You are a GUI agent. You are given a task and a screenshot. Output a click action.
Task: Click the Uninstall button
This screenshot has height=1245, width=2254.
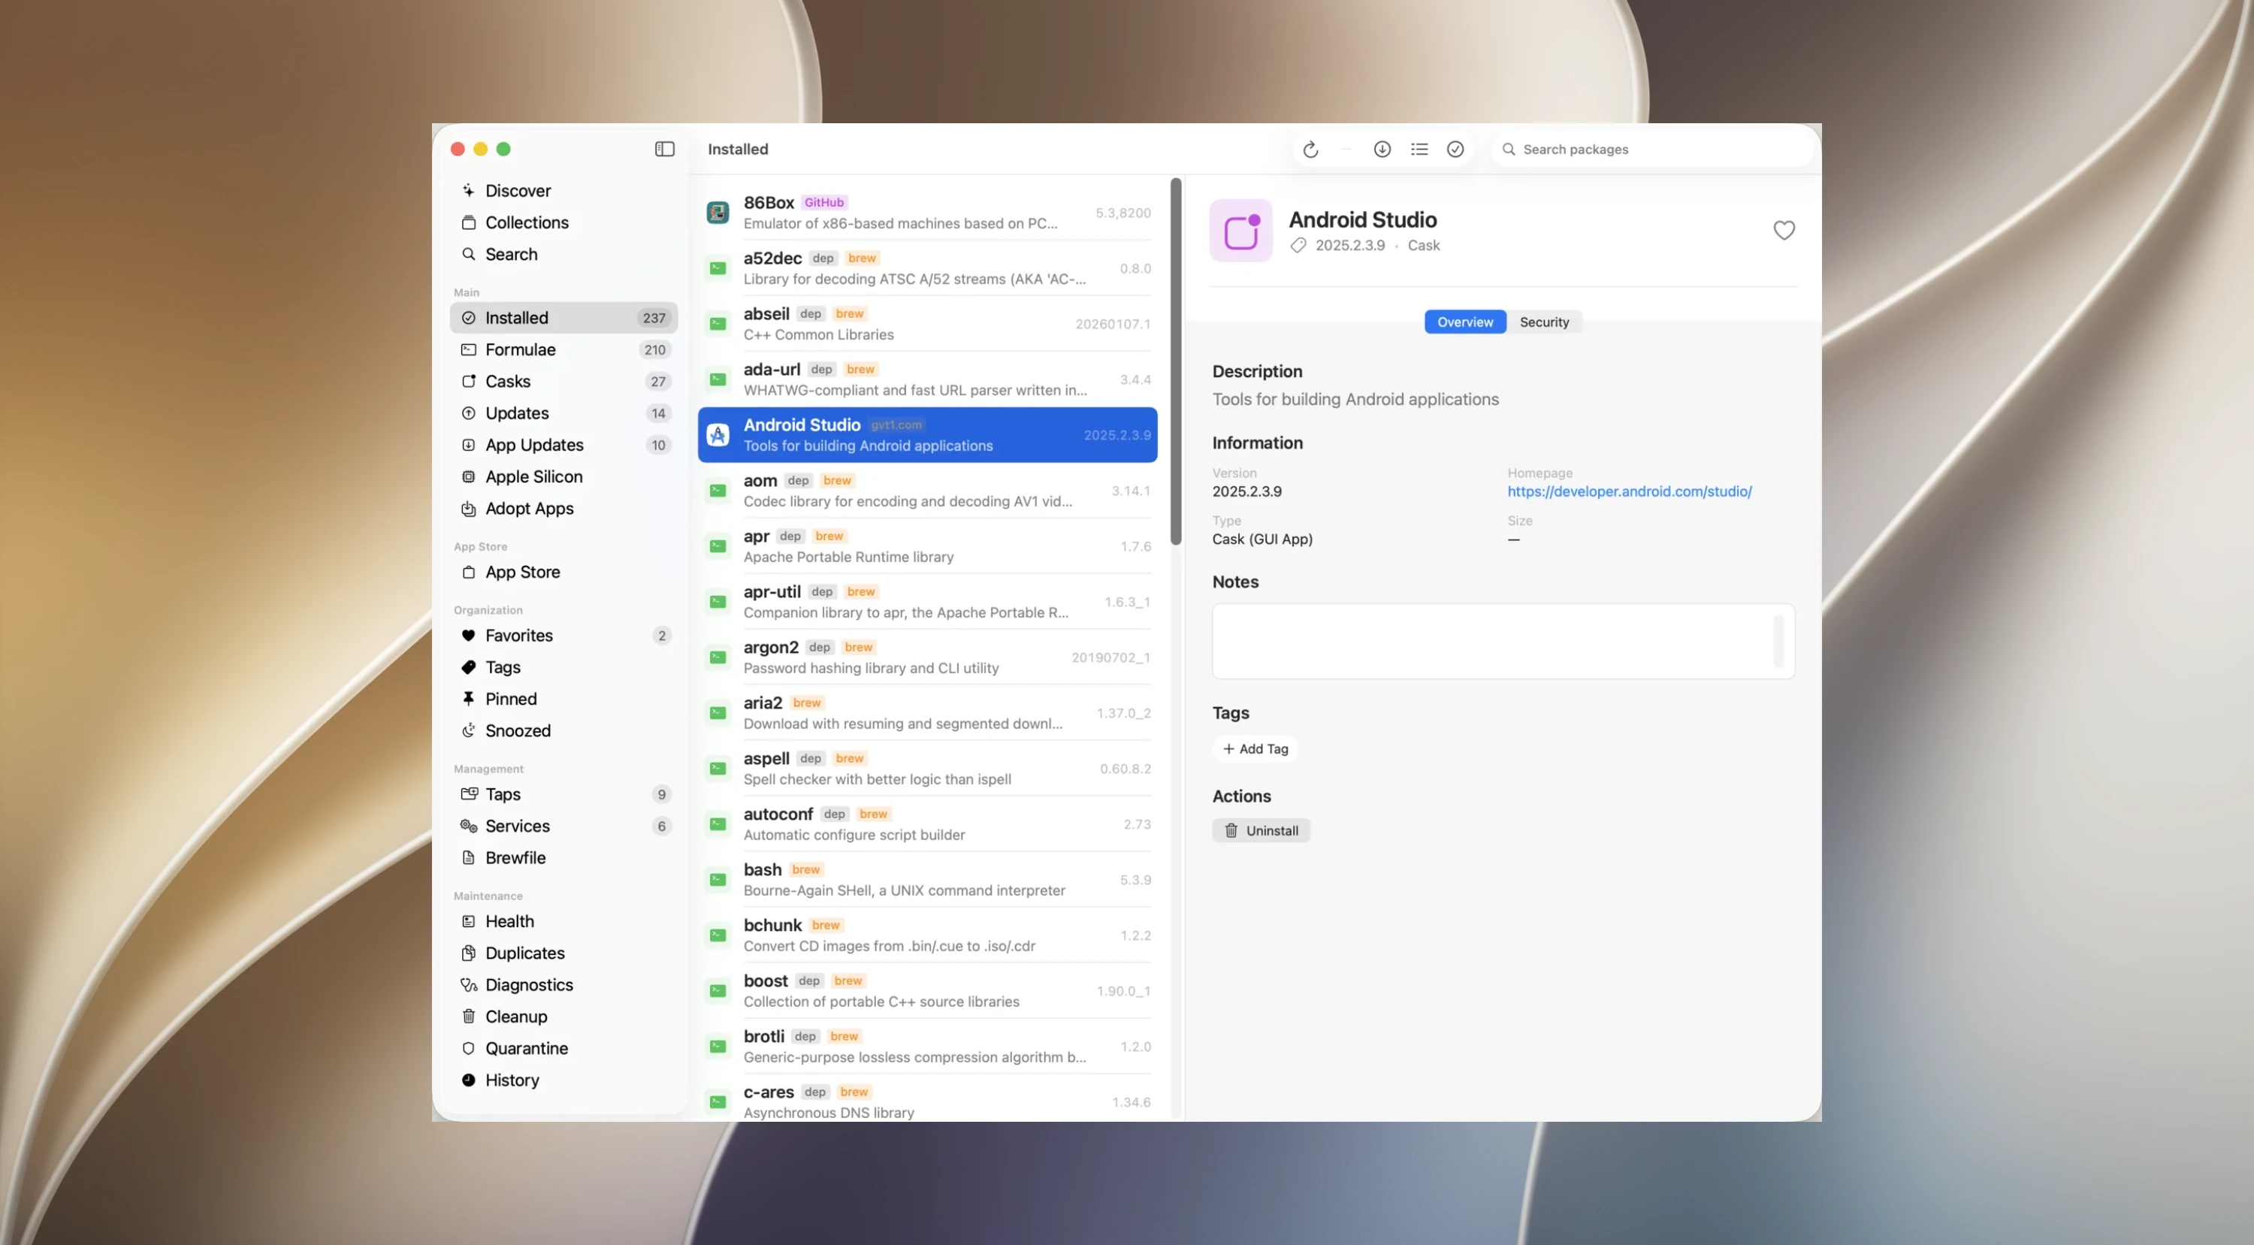click(1261, 830)
